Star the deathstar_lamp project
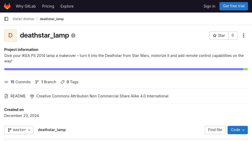 219,36
